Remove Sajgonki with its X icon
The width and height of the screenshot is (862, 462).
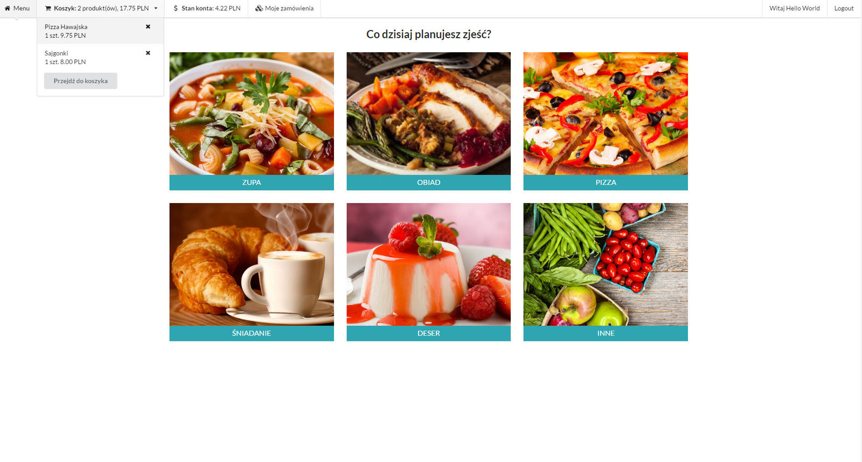click(x=148, y=53)
